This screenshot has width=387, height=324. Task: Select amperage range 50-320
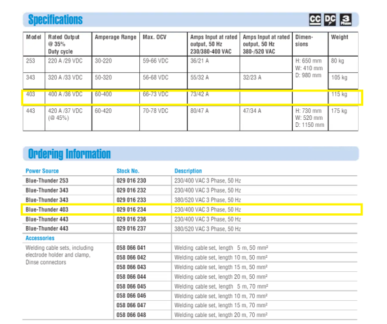[103, 77]
